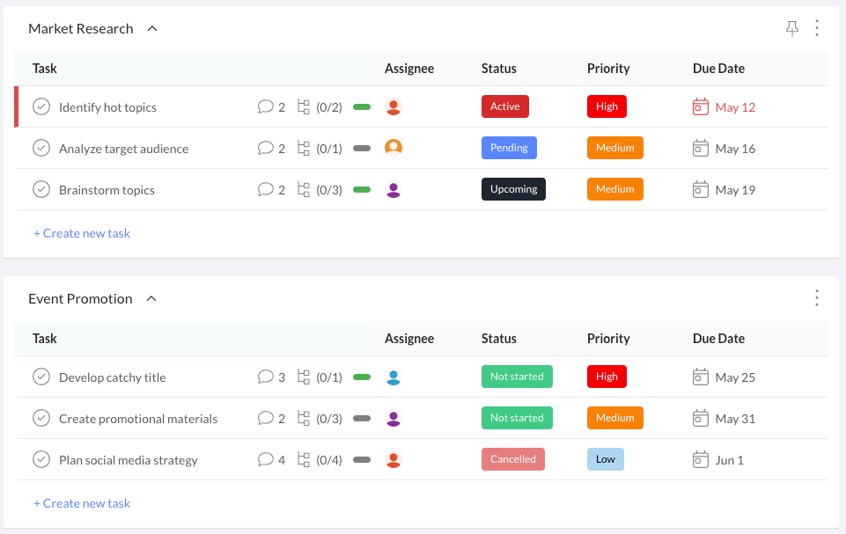Click subtask icon of Develop catchy title
Viewport: 846px width, 534px height.
pos(304,377)
